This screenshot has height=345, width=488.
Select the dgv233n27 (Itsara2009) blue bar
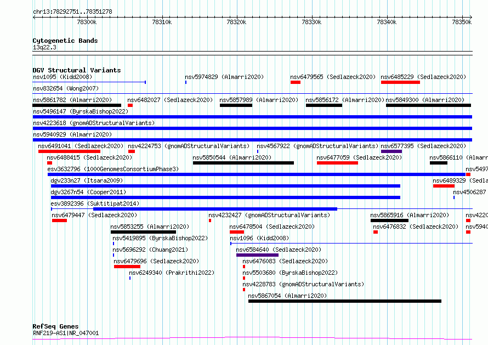(x=226, y=186)
